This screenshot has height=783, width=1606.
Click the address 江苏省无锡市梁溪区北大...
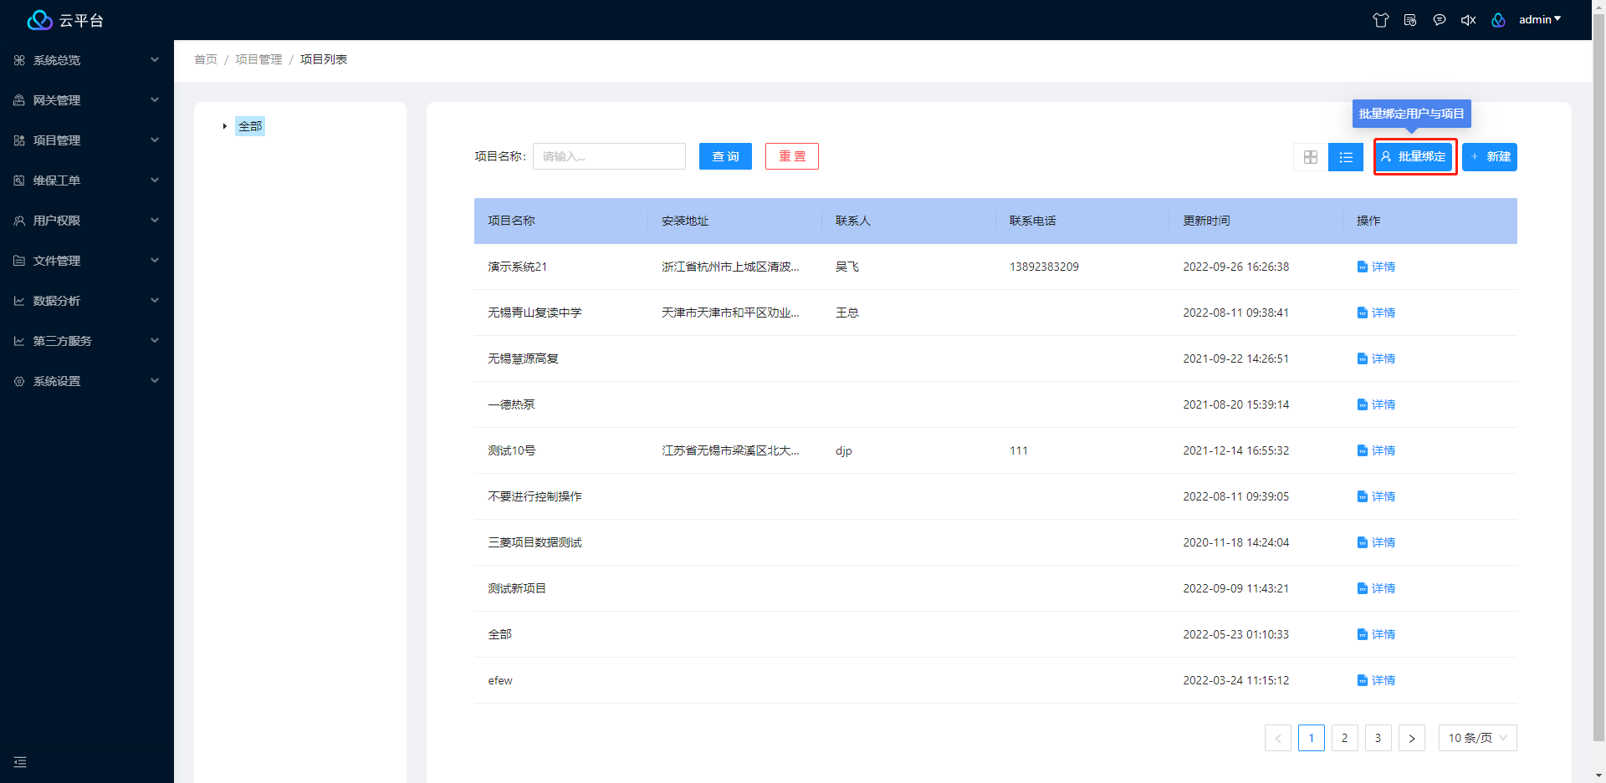coord(730,450)
